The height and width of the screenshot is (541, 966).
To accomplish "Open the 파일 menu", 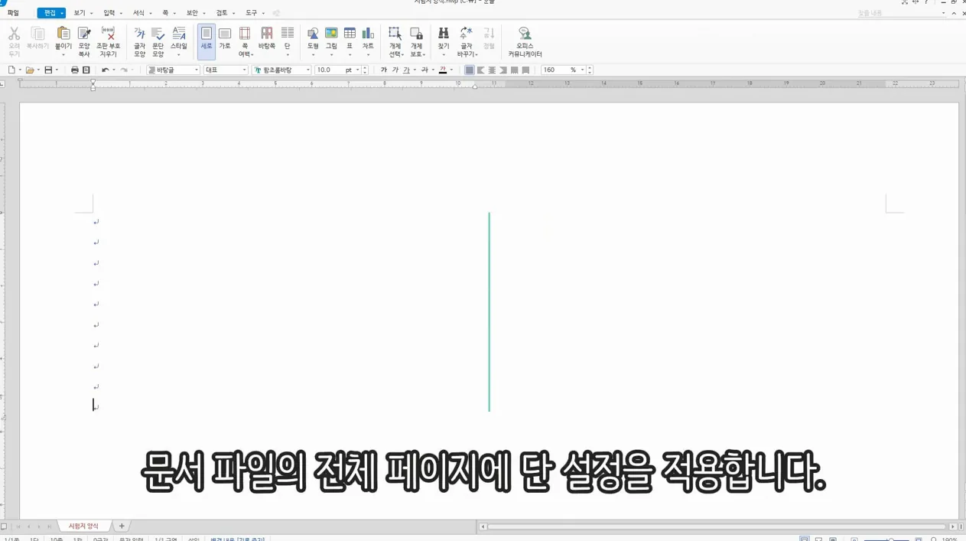I will (13, 13).
